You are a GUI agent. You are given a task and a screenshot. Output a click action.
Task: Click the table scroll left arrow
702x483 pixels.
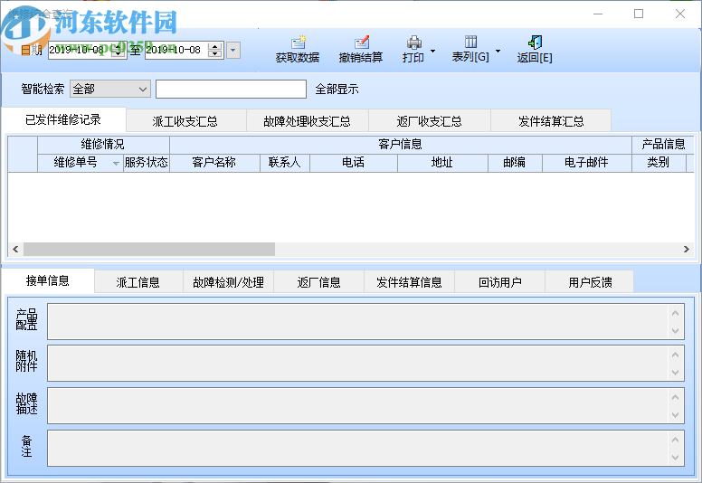point(15,250)
